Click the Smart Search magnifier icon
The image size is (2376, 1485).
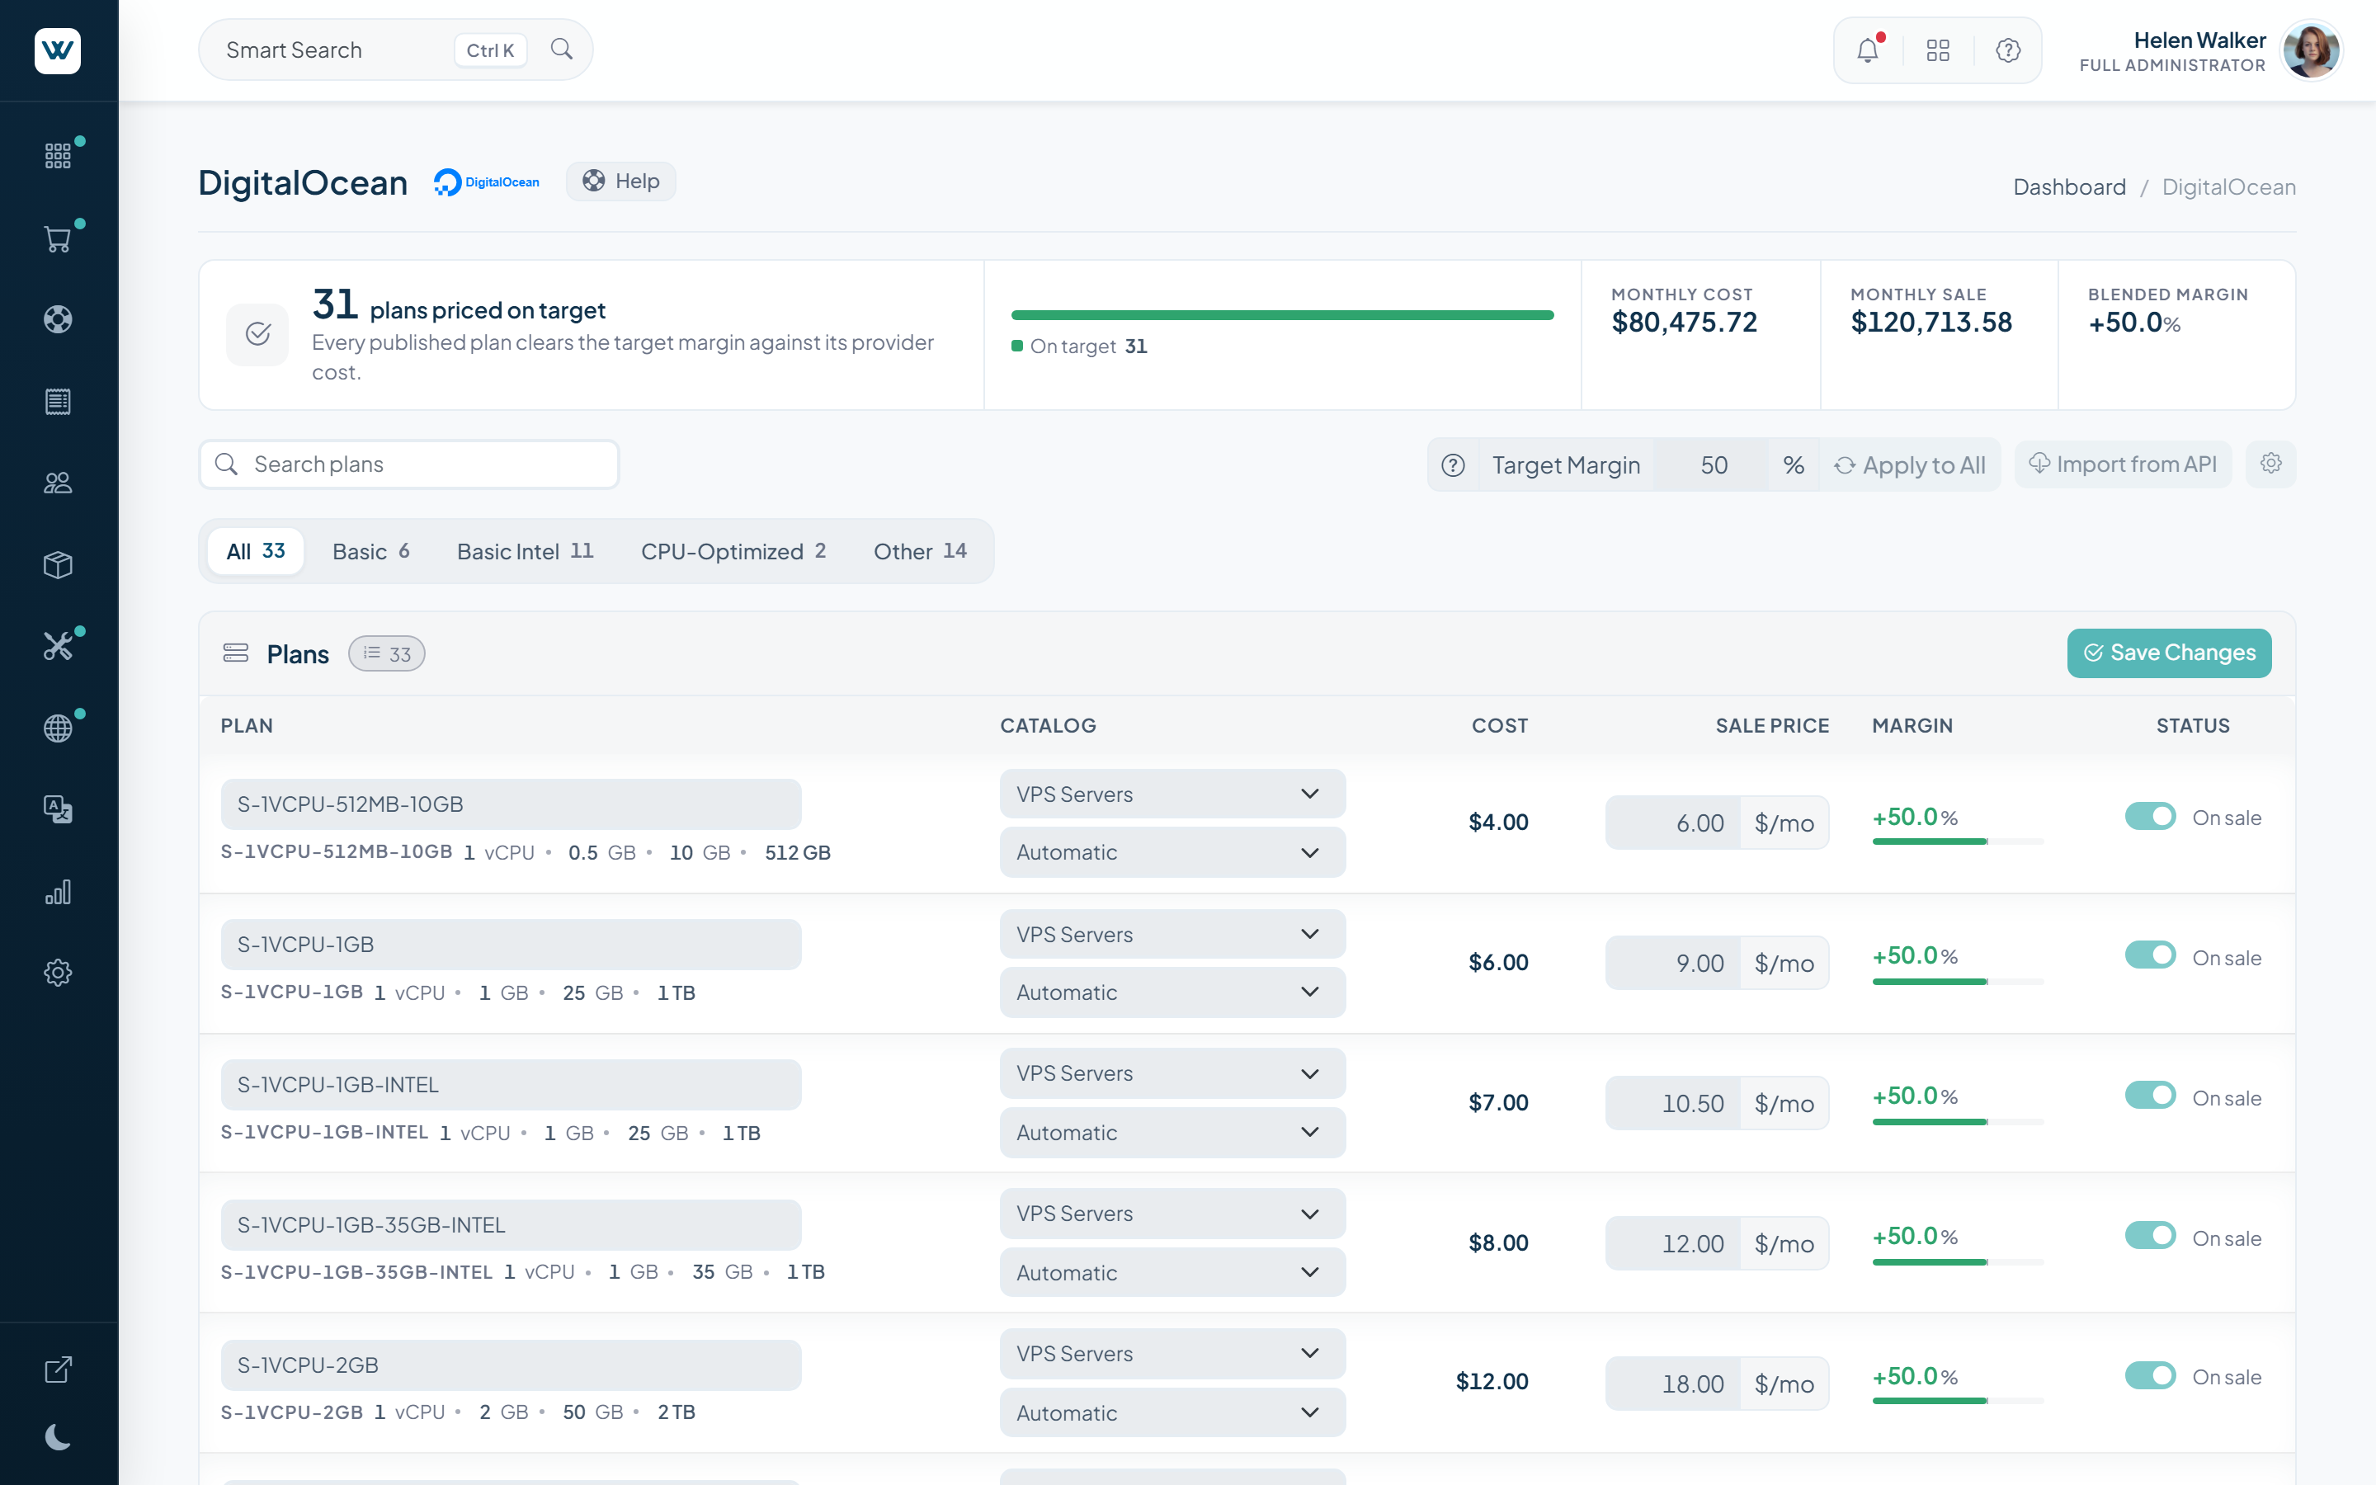(562, 49)
